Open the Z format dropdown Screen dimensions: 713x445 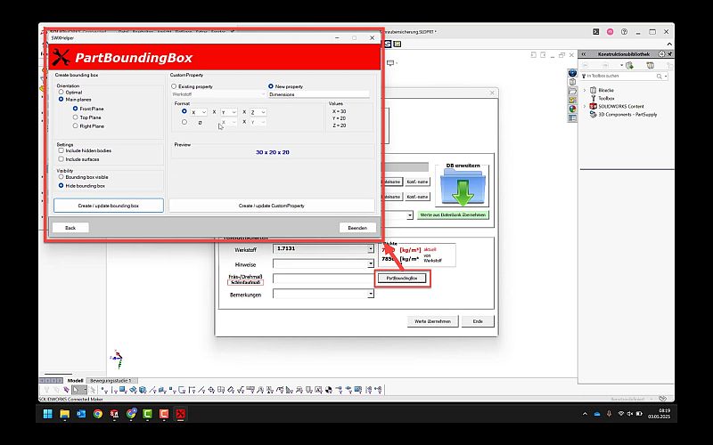258,112
